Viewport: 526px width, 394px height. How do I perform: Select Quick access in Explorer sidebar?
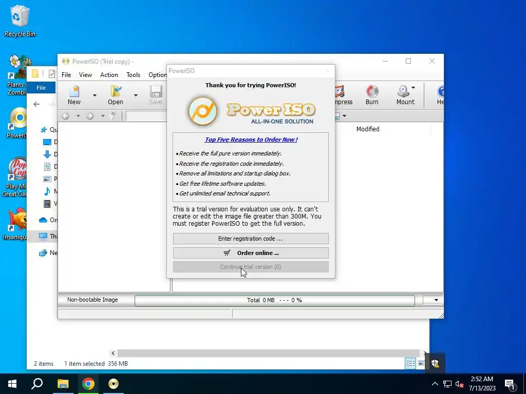49,130
